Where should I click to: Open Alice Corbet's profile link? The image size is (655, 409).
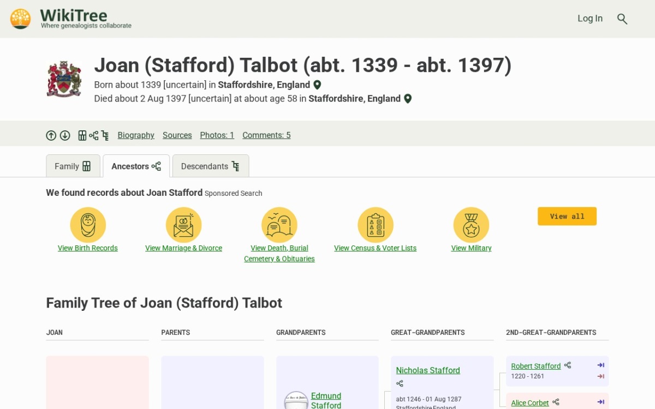(530, 403)
